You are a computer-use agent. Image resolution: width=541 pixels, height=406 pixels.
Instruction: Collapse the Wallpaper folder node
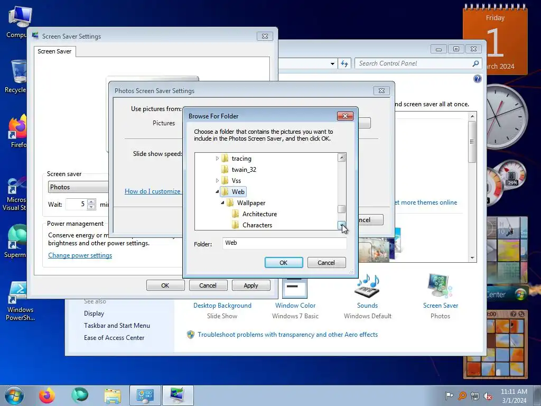click(x=222, y=202)
